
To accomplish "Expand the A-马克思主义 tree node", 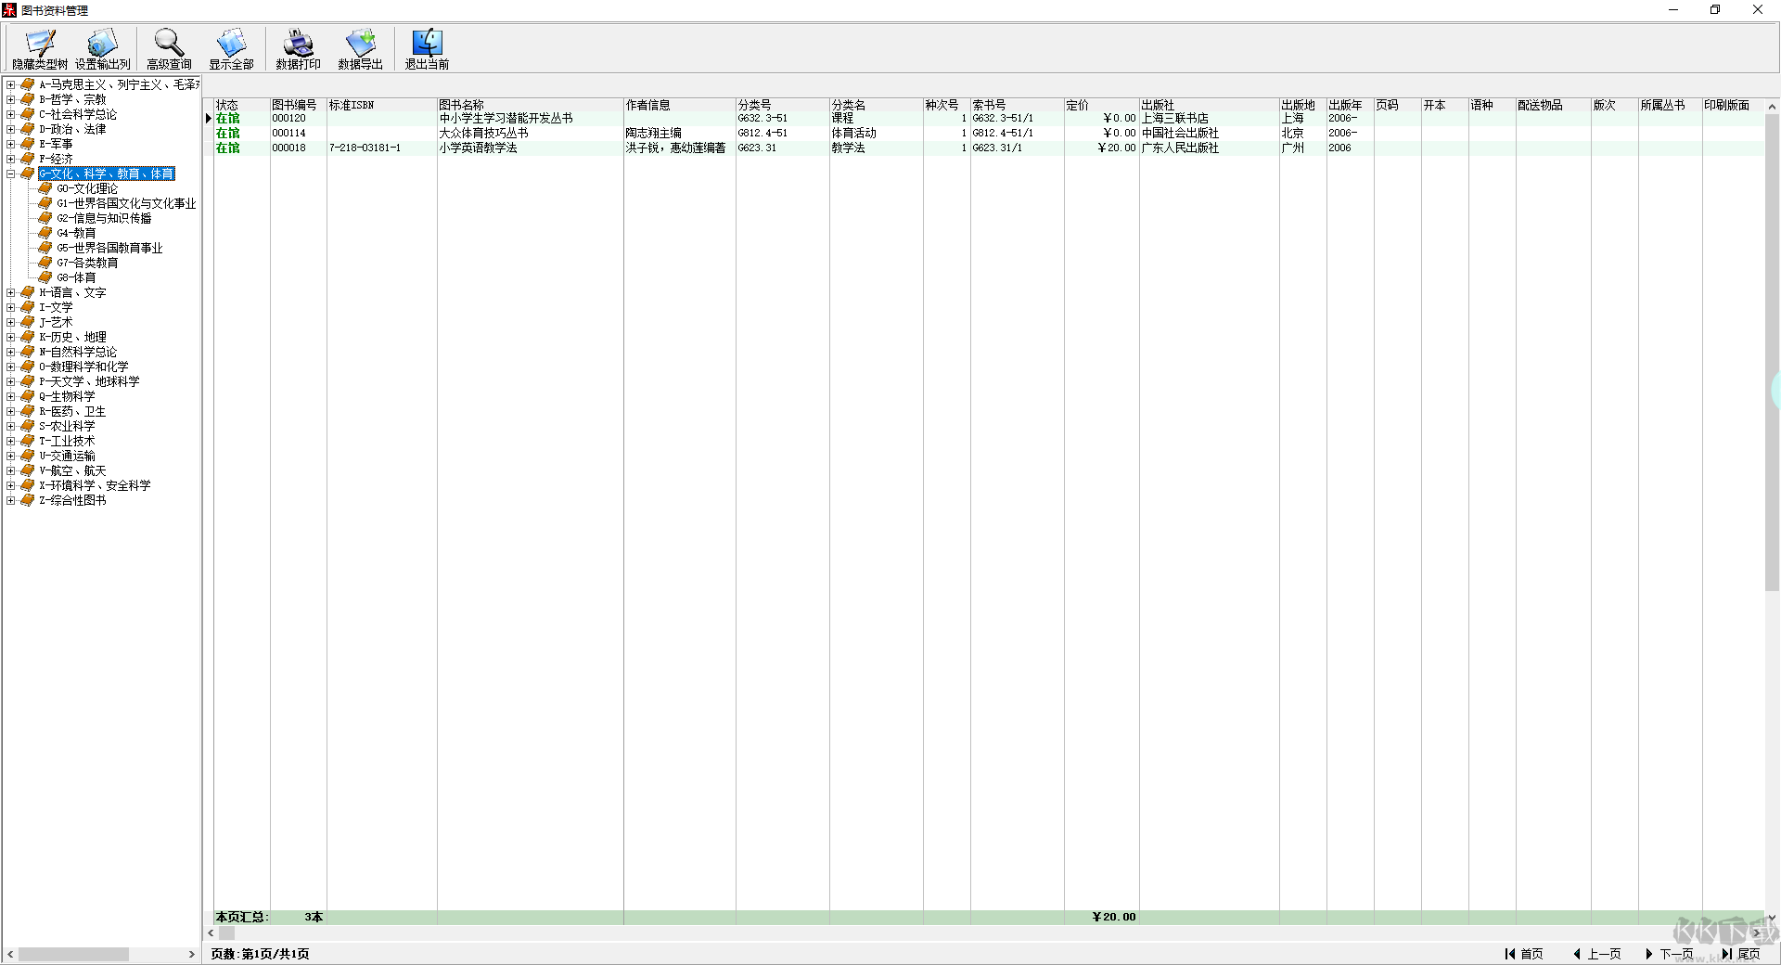I will (x=11, y=84).
